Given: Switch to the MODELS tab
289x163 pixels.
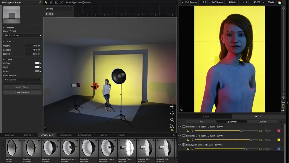Looking at the screenshot, I should pyautogui.click(x=28, y=135).
